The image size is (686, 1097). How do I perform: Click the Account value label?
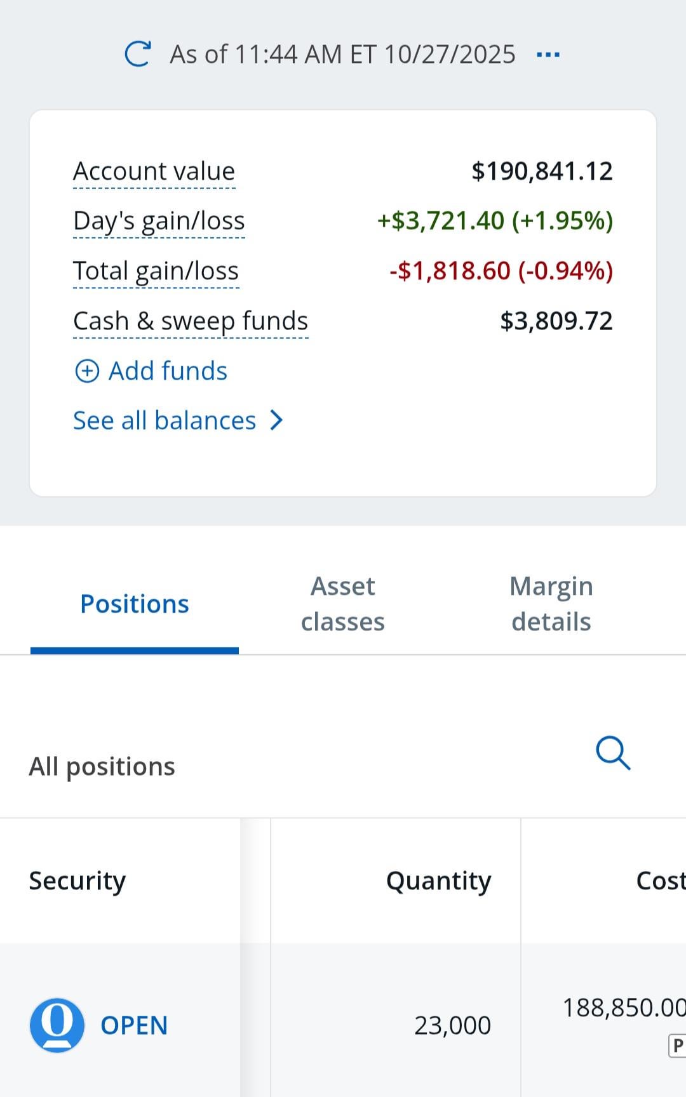coord(154,171)
